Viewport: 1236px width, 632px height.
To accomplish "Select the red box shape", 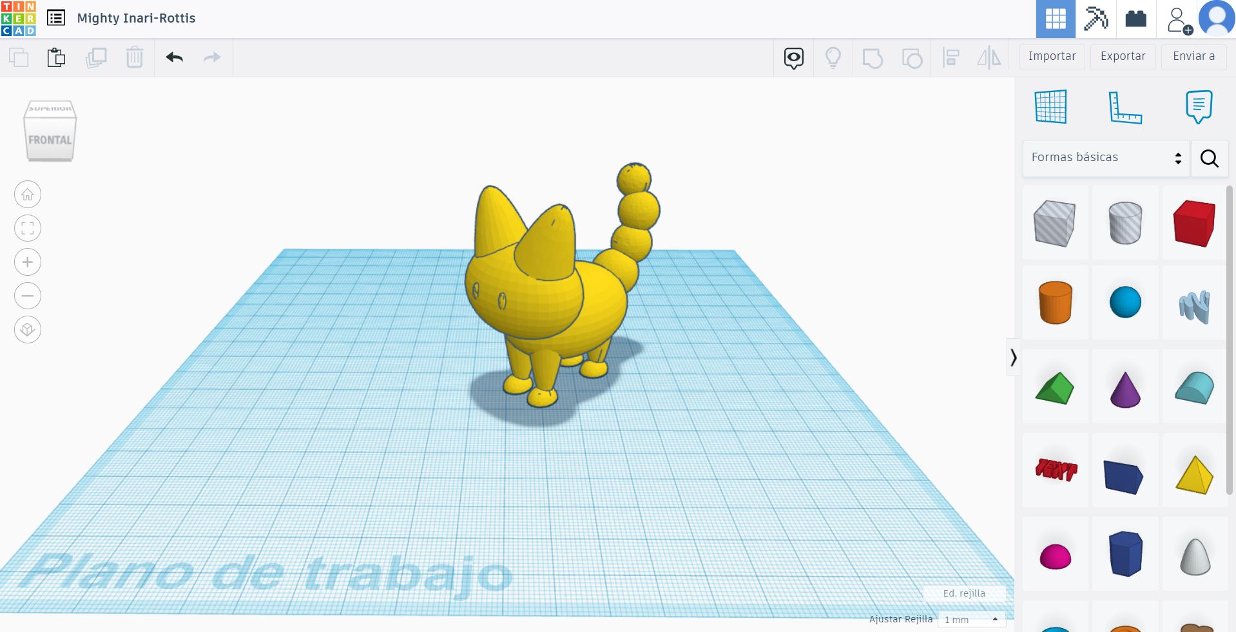I will click(x=1194, y=223).
